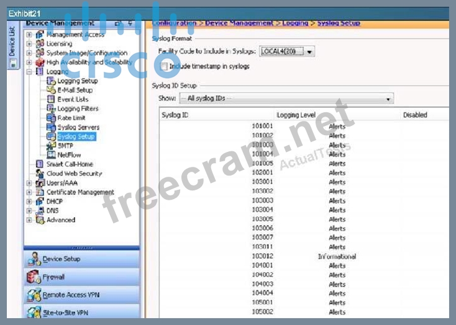Image resolution: width=456 pixels, height=325 pixels.
Task: Expand the Users/AAA tree node
Action: 29,183
